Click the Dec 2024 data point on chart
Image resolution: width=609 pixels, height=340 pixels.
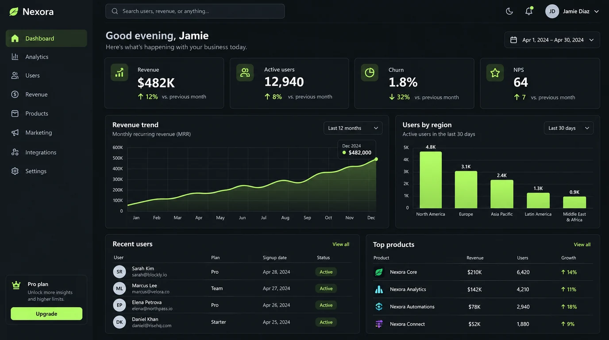(376, 159)
